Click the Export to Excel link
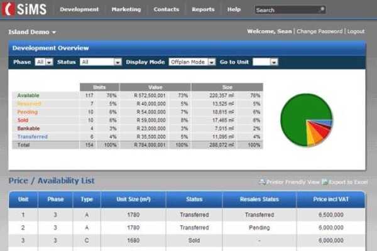This screenshot has height=251, width=377. pyautogui.click(x=348, y=182)
